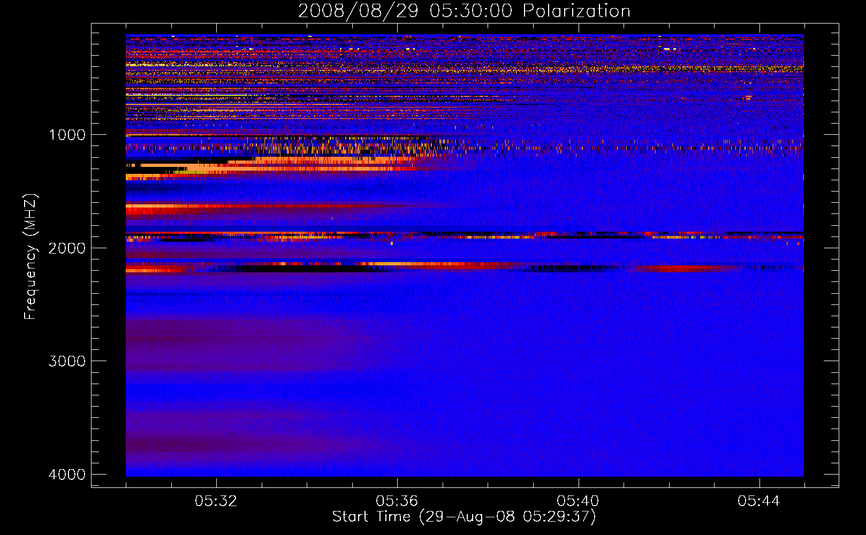Click the 3000 frequency tick label
This screenshot has width=866, height=535.
click(67, 361)
